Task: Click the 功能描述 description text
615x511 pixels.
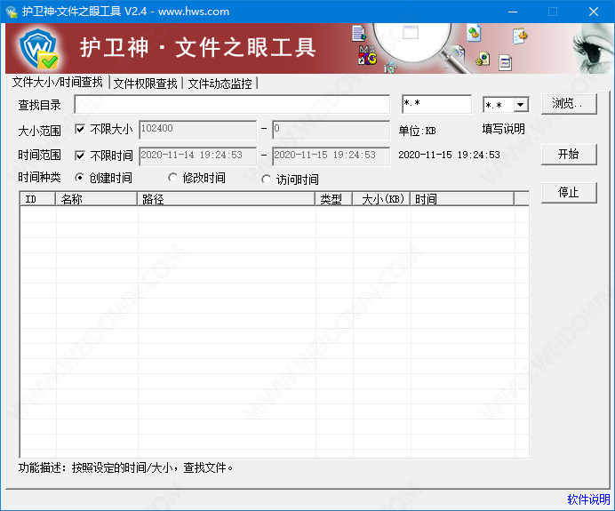Action: click(125, 467)
